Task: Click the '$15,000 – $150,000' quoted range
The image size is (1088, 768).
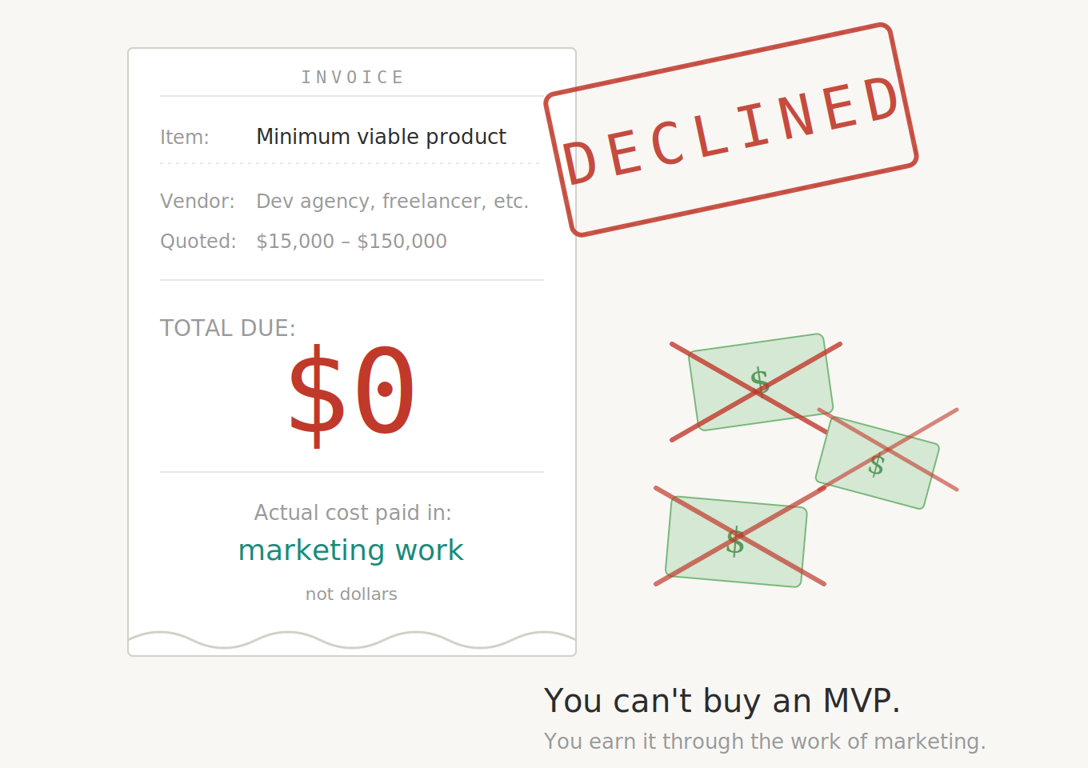Action: (351, 241)
